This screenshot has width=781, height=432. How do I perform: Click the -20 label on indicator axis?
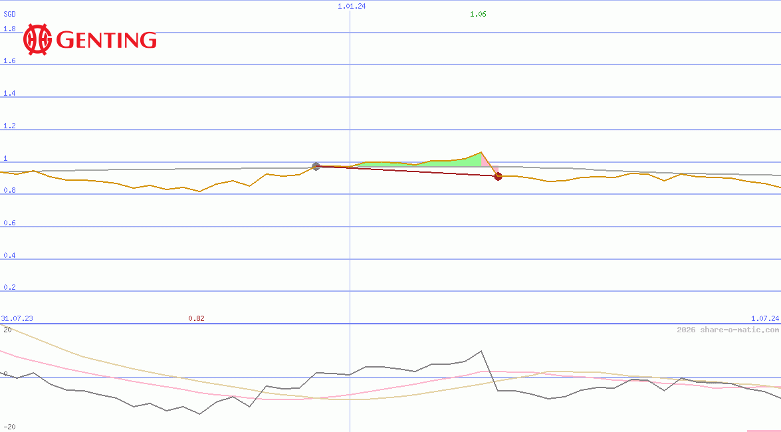point(9,427)
